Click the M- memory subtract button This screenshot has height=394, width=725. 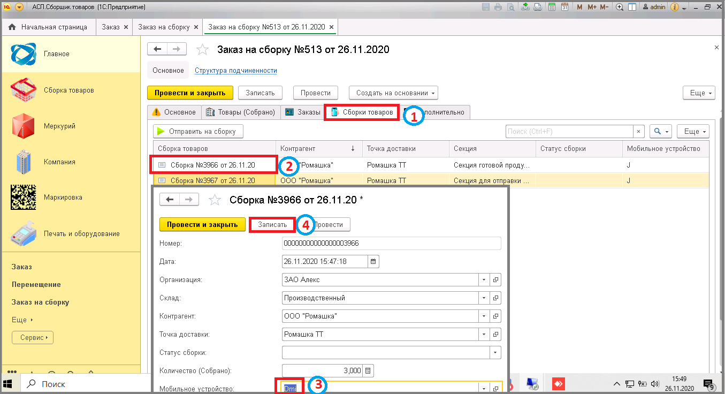605,7
